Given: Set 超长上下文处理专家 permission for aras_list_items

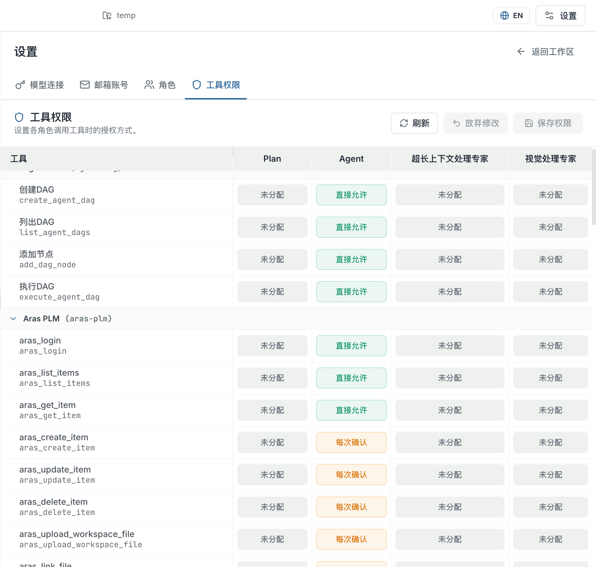Looking at the screenshot, I should click(450, 378).
